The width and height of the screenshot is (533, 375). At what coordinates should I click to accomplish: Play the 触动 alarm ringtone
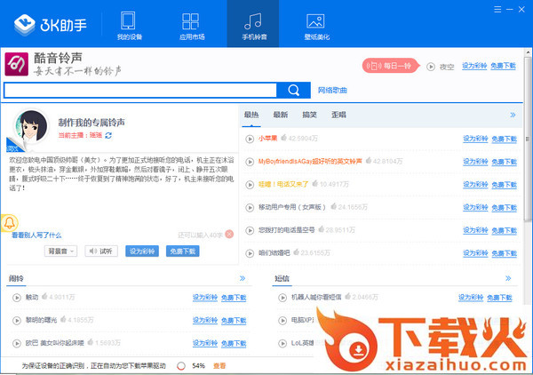point(17,298)
